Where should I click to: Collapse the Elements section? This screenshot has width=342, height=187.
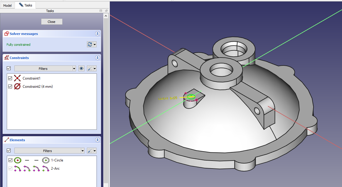point(97,140)
